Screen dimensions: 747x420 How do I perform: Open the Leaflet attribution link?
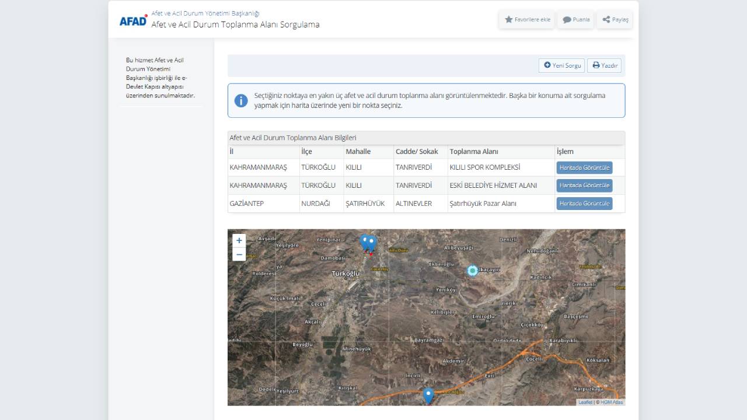585,402
